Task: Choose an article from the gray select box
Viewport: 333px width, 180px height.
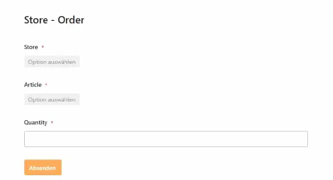Action: coord(52,99)
